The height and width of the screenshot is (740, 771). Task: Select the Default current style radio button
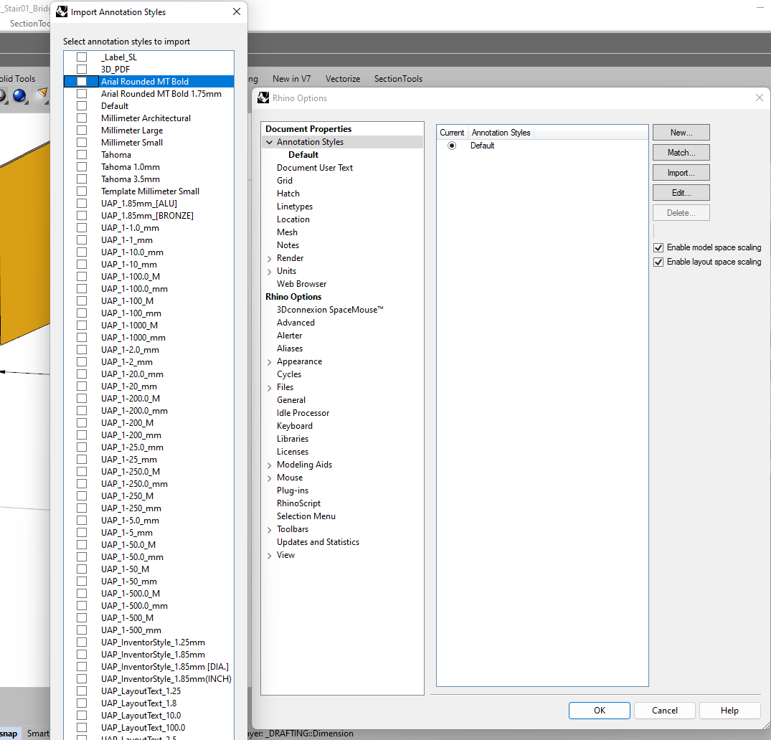click(451, 146)
